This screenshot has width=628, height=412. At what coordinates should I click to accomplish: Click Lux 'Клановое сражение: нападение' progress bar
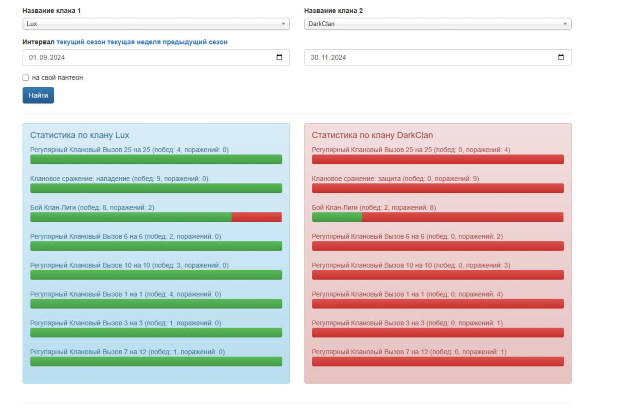[x=156, y=188]
